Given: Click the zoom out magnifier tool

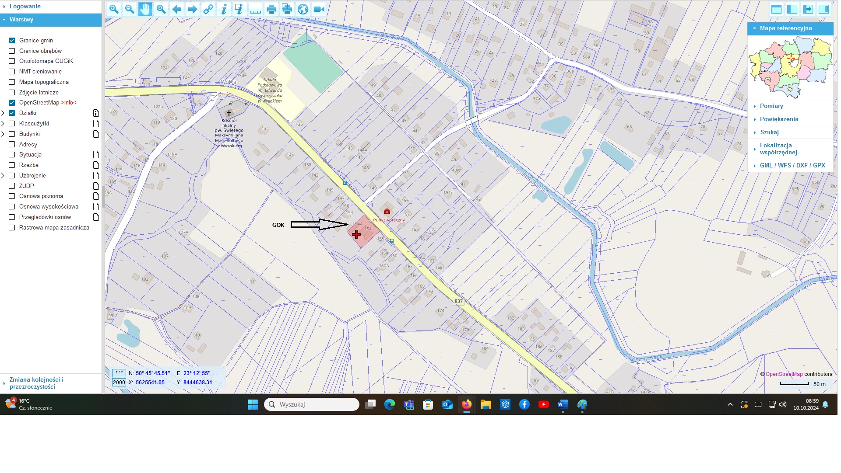Looking at the screenshot, I should point(130,9).
